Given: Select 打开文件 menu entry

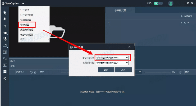Looking at the screenshot, I should coord(25,10).
